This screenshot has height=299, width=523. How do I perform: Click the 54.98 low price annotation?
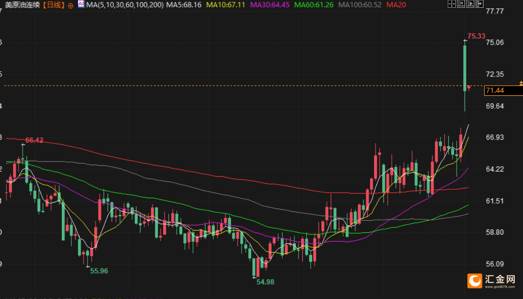265,282
